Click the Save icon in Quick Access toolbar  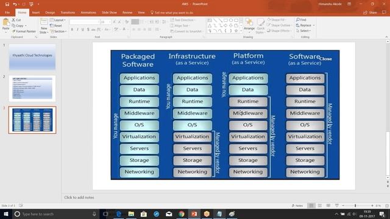[x=7, y=4]
